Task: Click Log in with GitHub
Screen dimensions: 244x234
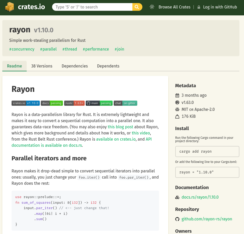Action: coord(220,7)
